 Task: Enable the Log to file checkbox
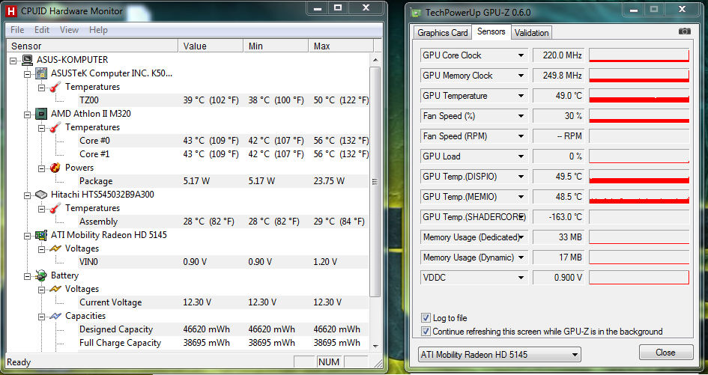tap(426, 318)
